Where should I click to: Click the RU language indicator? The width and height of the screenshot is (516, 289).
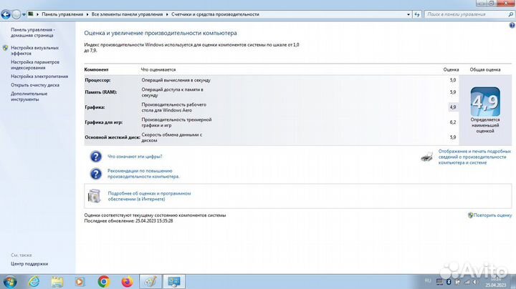pos(427,280)
